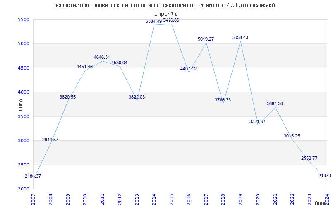Click the x-axis year 2019
Screen dimensions: 331x207
[241, 200]
